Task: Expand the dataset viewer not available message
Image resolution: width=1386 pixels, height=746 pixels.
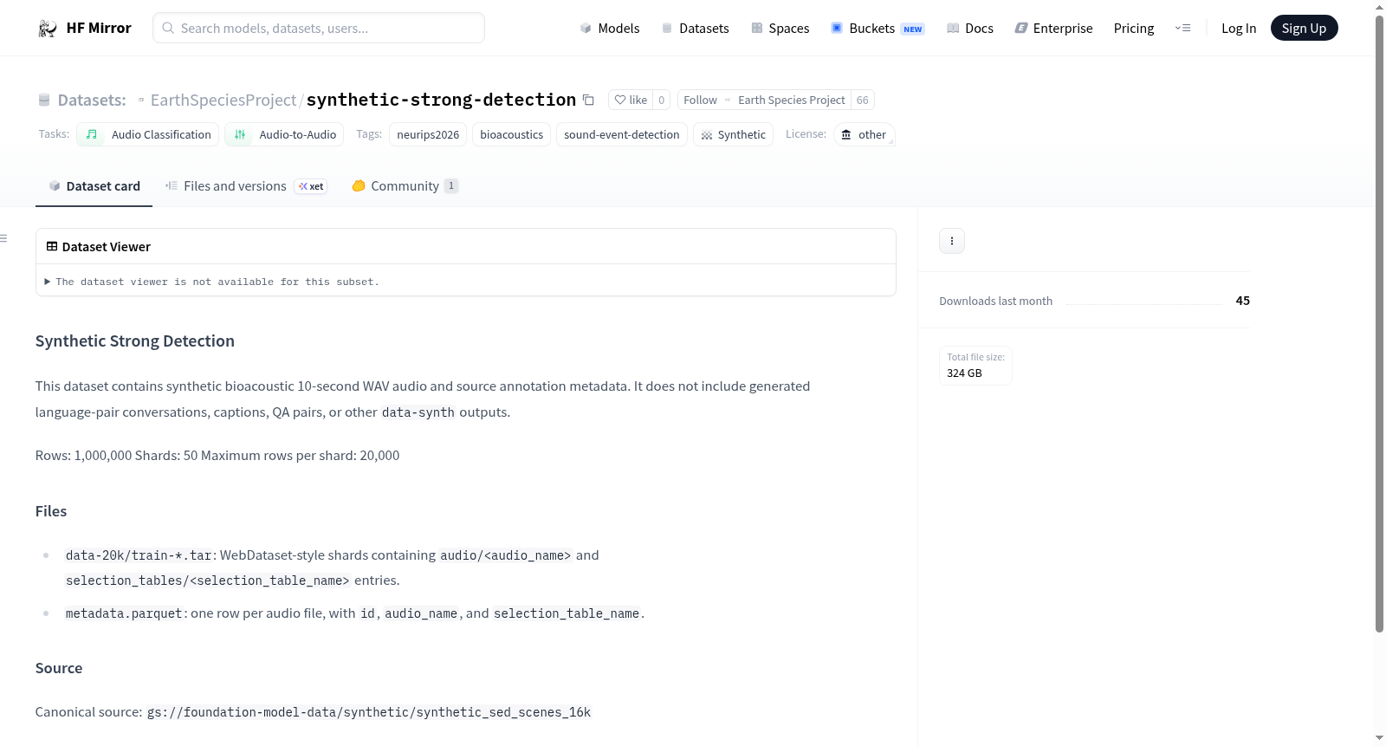Action: [x=212, y=282]
